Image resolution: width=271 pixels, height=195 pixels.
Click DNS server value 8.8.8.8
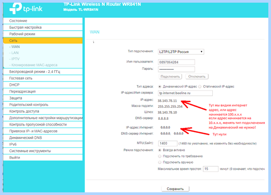pyautogui.click(x=163, y=118)
